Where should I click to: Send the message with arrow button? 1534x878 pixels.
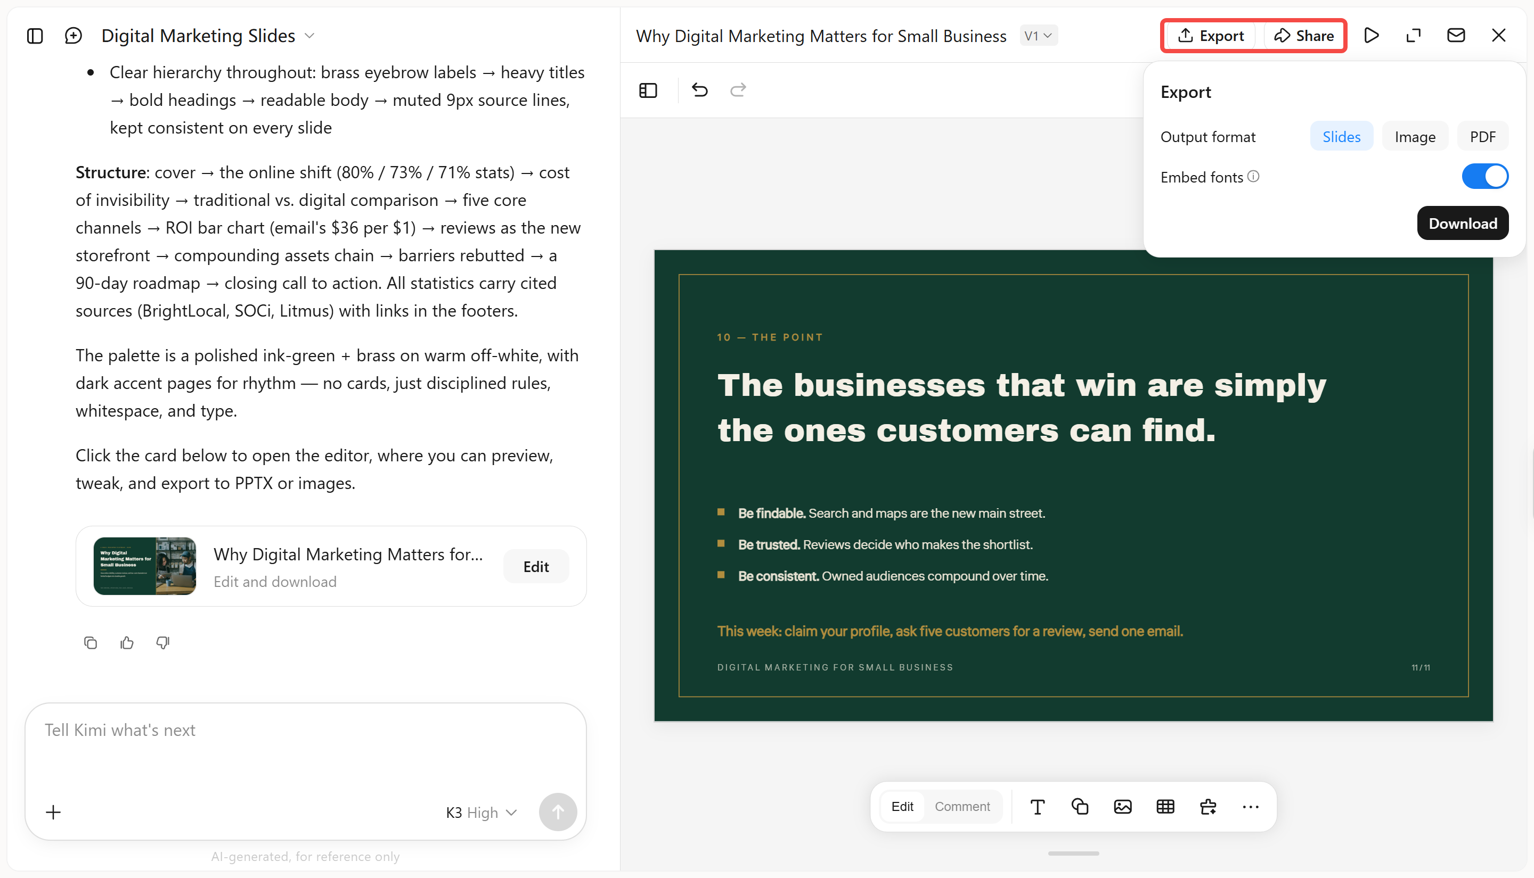558,812
